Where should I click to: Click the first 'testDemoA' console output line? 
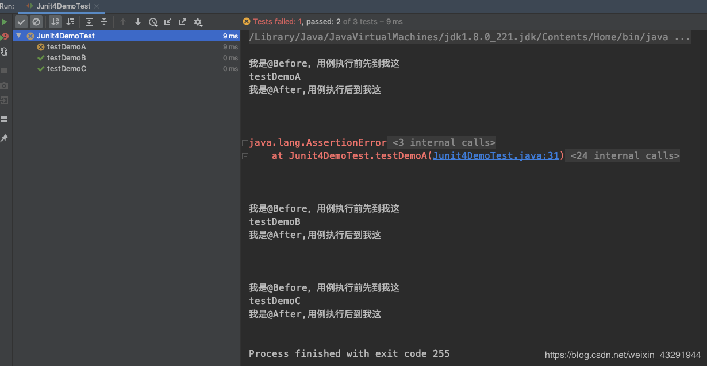(x=275, y=76)
